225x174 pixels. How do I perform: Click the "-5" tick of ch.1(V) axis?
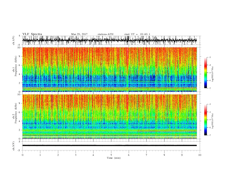click(19, 45)
